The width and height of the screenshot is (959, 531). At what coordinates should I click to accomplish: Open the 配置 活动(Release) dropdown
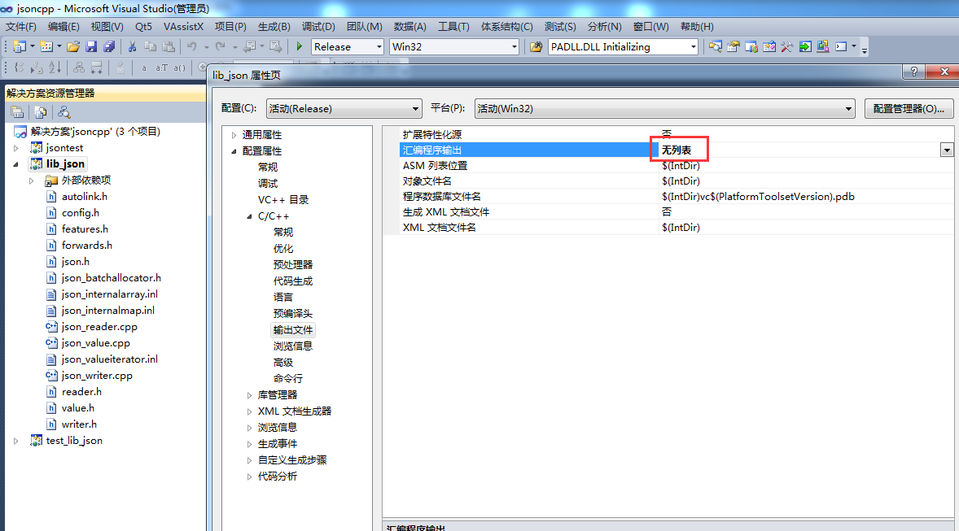(x=344, y=109)
